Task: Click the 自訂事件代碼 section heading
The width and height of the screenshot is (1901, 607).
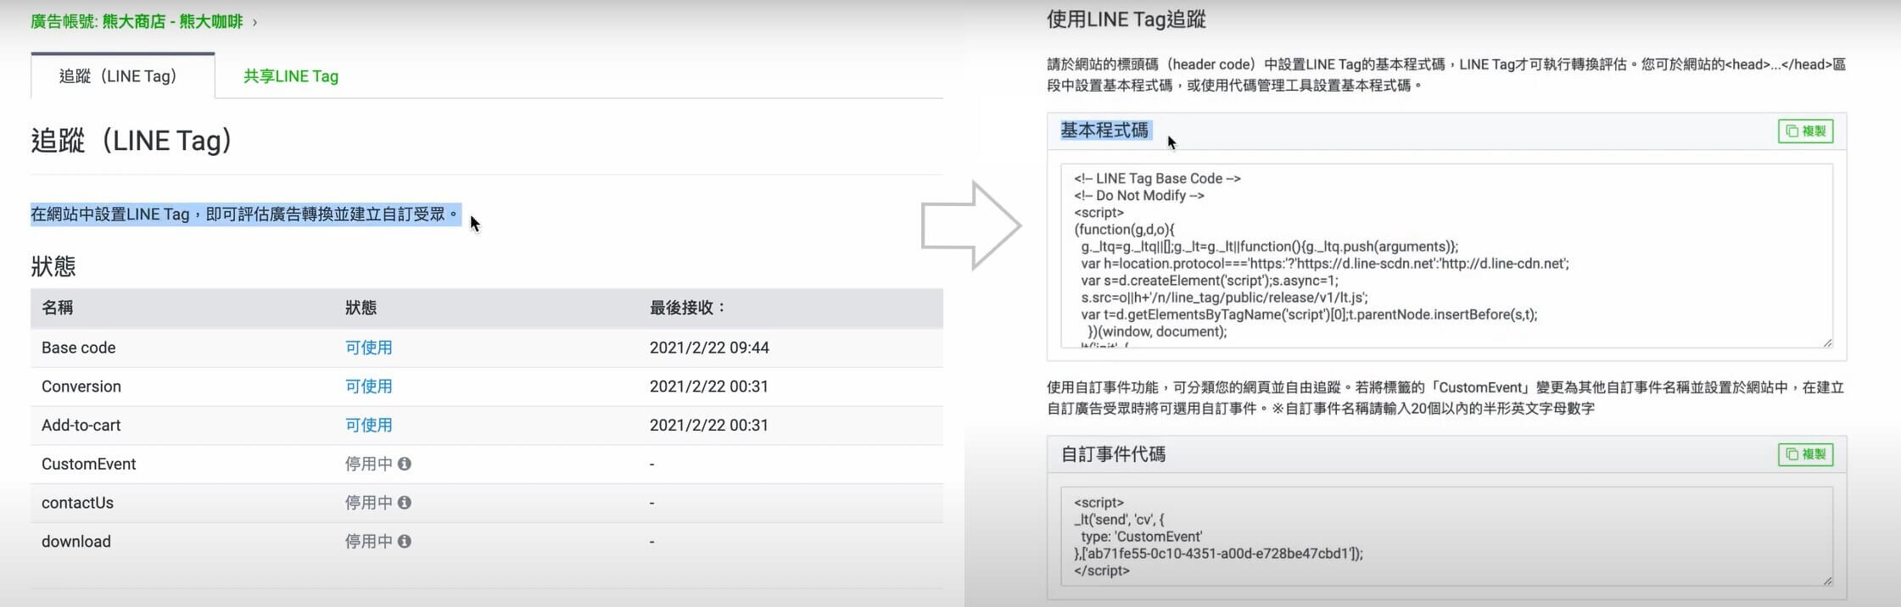Action: pyautogui.click(x=1113, y=454)
